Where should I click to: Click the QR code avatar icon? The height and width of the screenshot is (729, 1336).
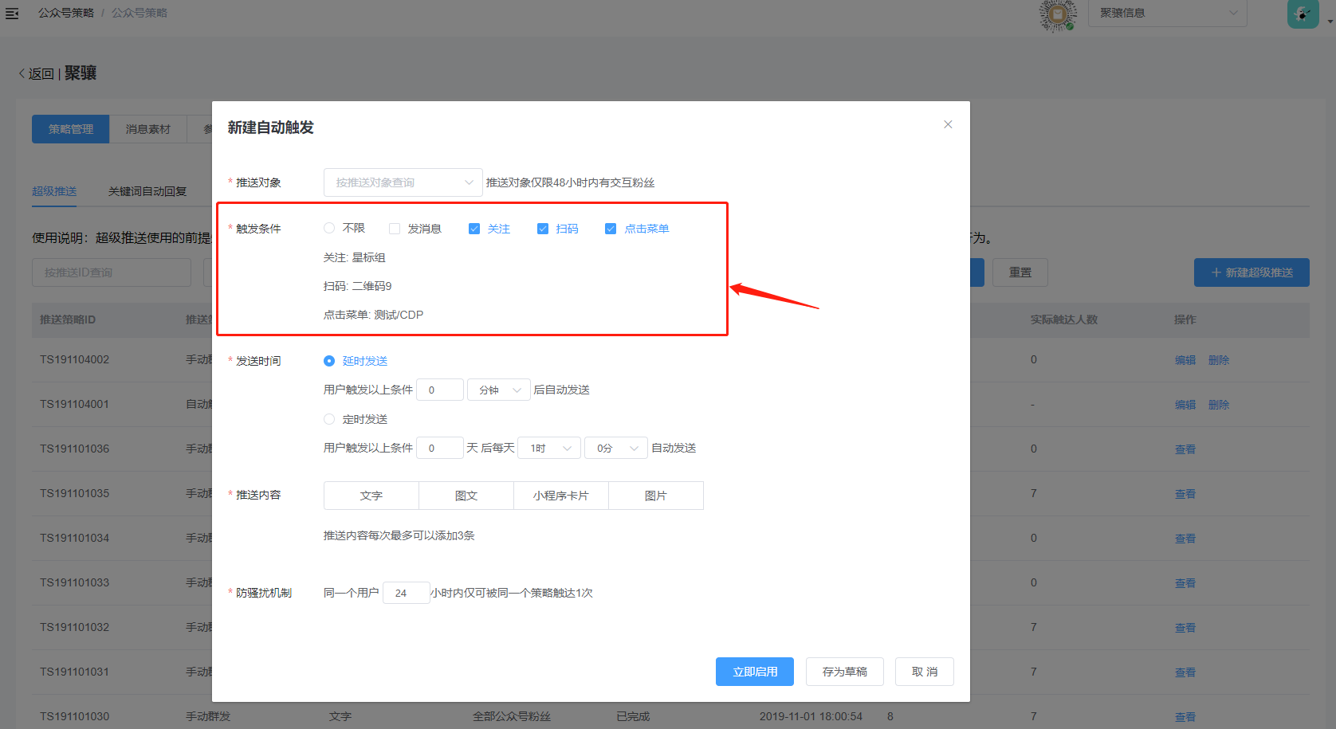1058,14
